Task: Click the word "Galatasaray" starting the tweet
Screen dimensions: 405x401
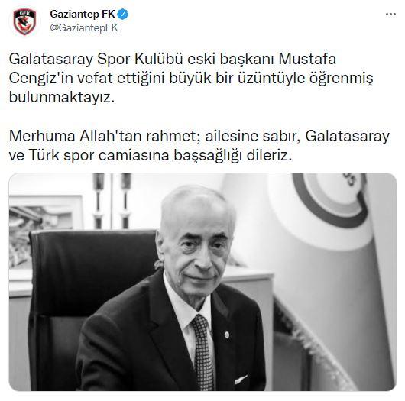Action: [x=51, y=59]
